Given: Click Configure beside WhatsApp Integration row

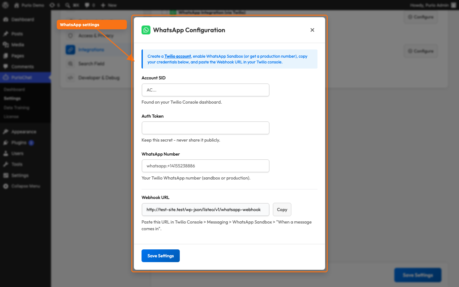Looking at the screenshot, I should pos(421,17).
